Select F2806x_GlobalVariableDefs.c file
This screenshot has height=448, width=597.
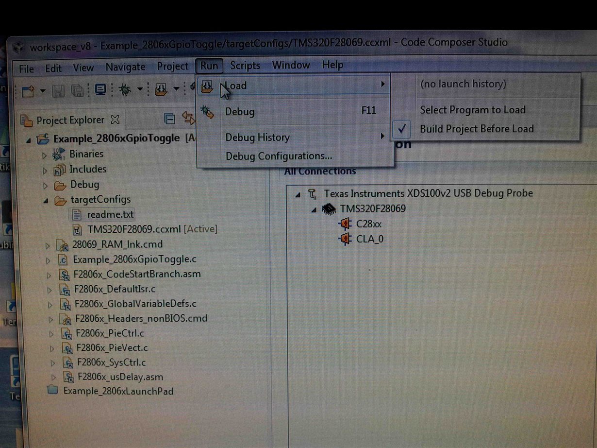pyautogui.click(x=135, y=304)
